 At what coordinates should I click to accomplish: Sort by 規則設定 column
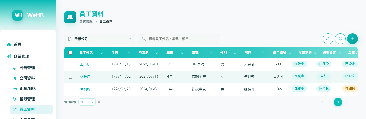(340, 53)
